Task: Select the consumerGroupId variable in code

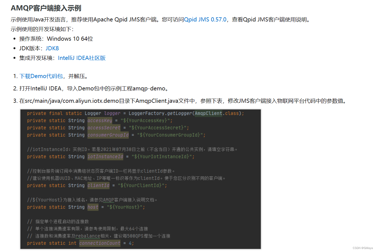Action: [x=108, y=135]
